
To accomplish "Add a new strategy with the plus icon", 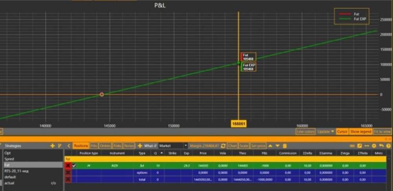I will 53,146.
